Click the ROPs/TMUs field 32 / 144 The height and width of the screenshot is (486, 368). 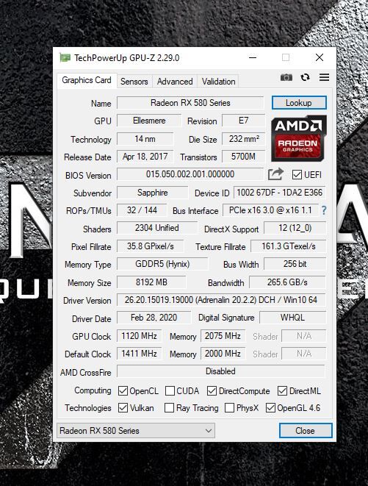pyautogui.click(x=142, y=210)
